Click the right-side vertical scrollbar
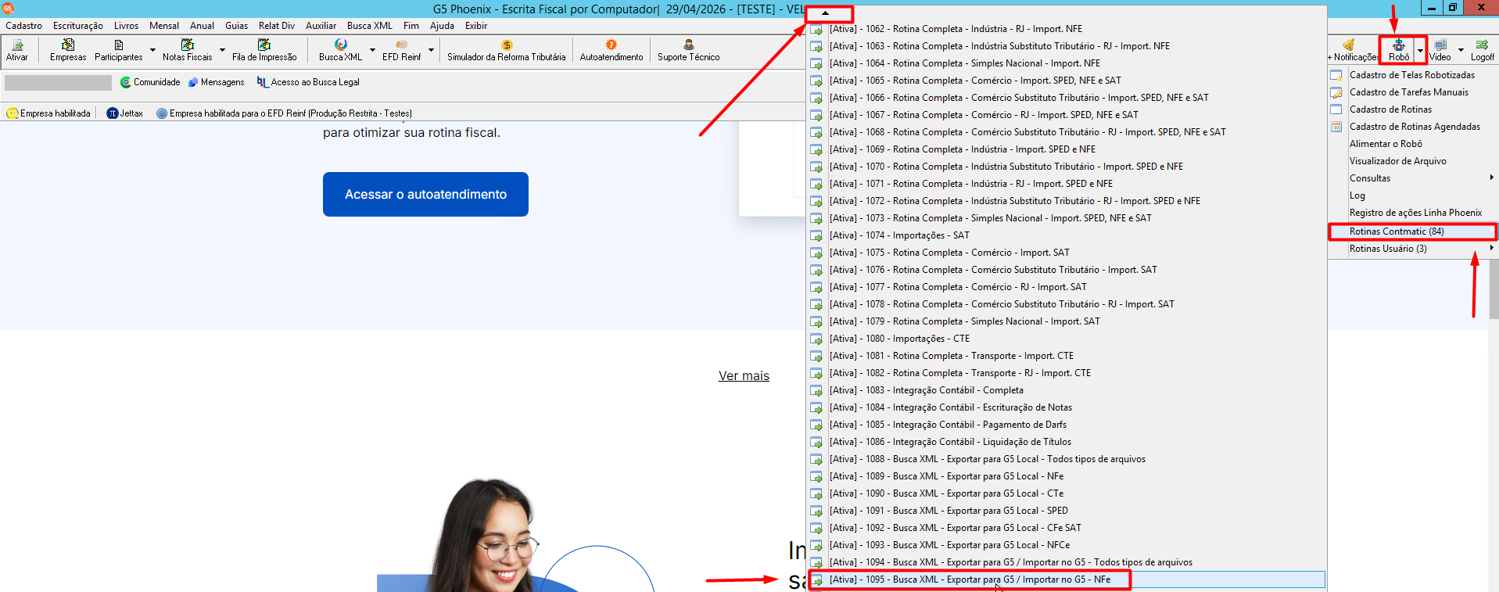The height and width of the screenshot is (592, 1499). tap(1494, 289)
